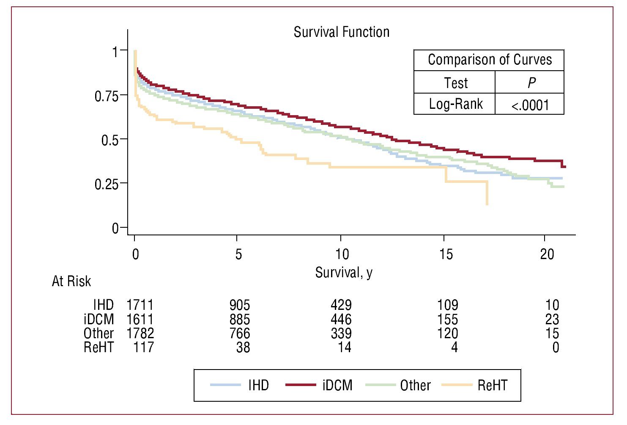Select the IHD at-risk value 1711
Image resolution: width=627 pixels, height=425 pixels.
[140, 305]
